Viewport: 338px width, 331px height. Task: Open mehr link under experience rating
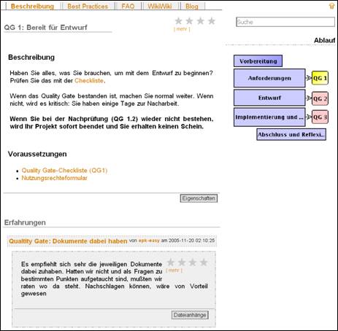[x=174, y=270]
